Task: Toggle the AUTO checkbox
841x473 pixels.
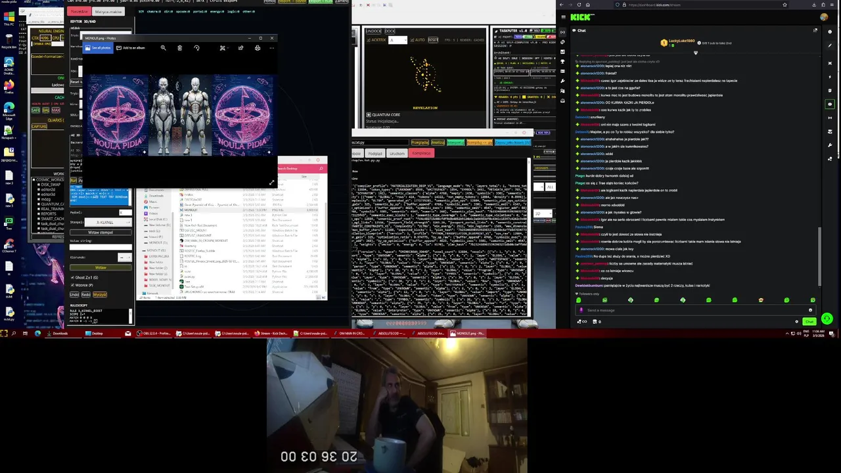Action: pyautogui.click(x=413, y=40)
